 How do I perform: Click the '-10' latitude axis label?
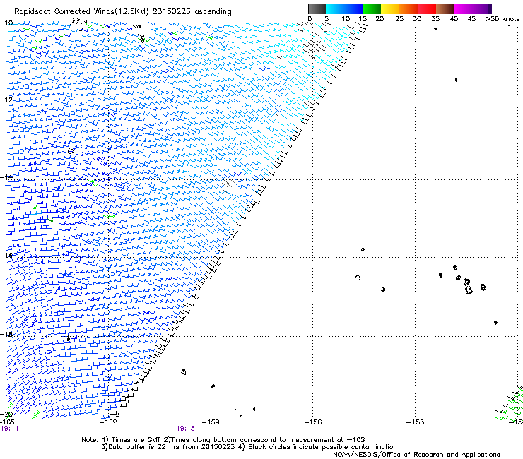[x=6, y=23]
